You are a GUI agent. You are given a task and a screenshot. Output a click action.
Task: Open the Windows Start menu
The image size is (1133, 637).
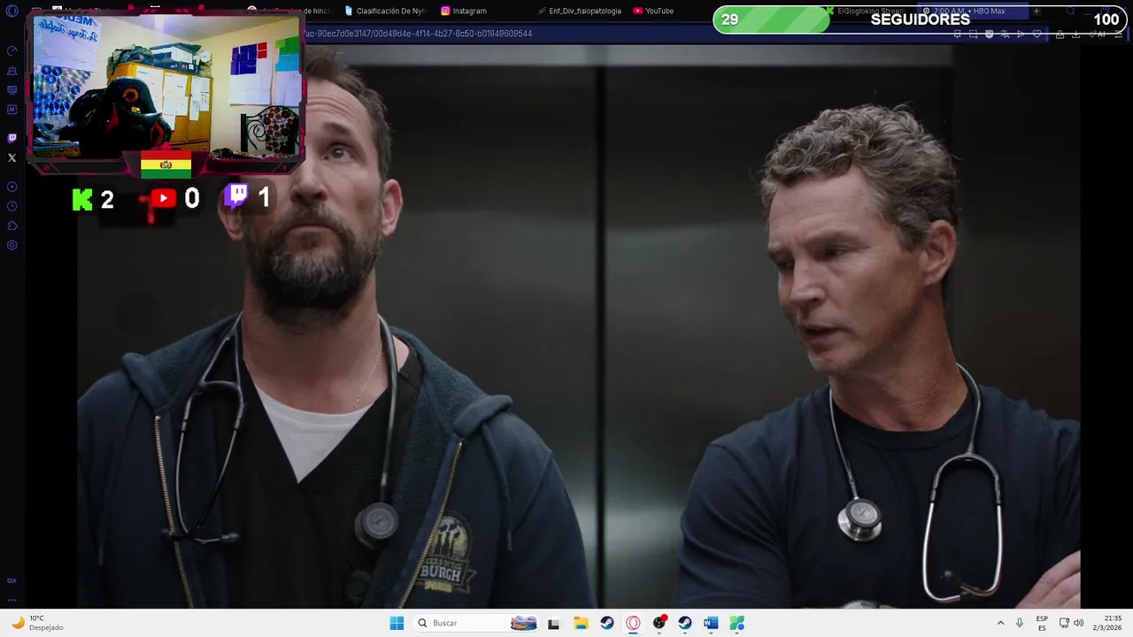pos(397,623)
